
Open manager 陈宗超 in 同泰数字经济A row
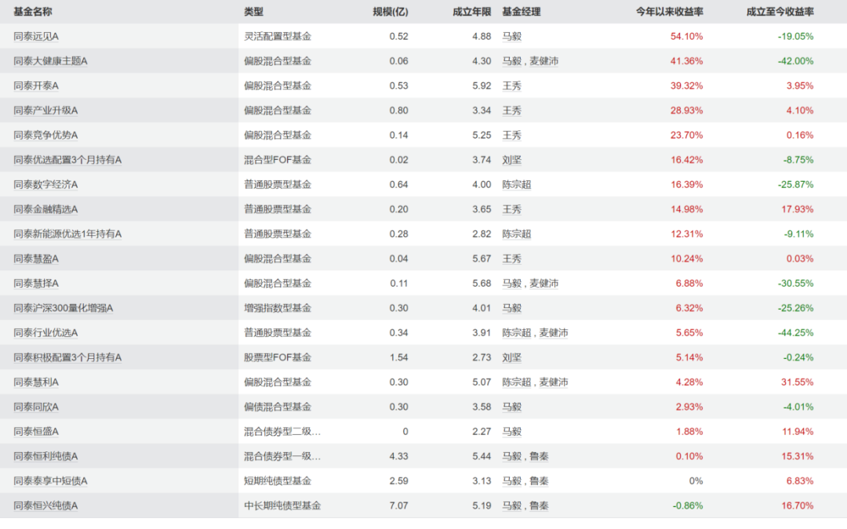tap(517, 185)
